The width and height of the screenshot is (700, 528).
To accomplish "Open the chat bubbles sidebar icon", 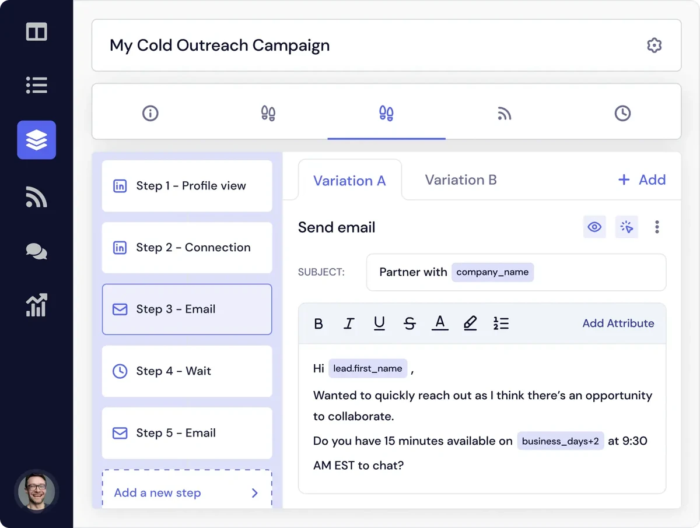I will (x=36, y=252).
